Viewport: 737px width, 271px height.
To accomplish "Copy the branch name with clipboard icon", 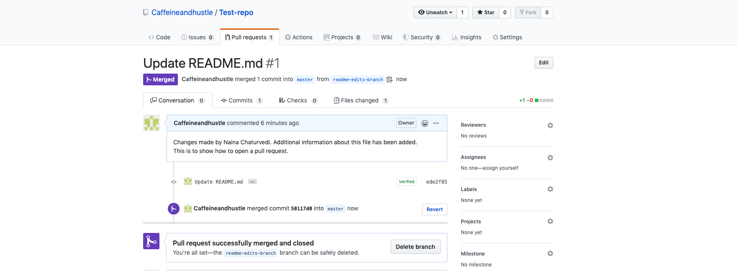I will [x=389, y=79].
